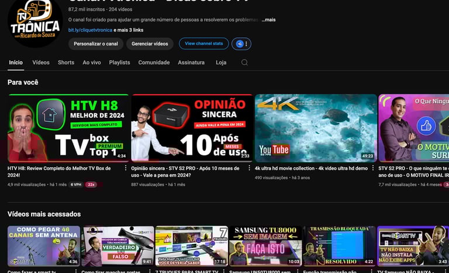Open options menu for Opinião sincera video
Image resolution: width=449 pixels, height=273 pixels.
(x=249, y=168)
